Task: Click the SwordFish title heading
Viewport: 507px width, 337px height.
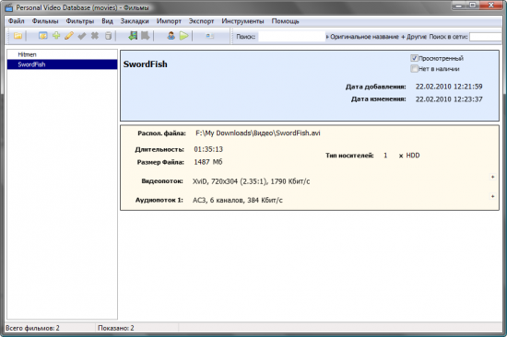Action: click(x=145, y=64)
